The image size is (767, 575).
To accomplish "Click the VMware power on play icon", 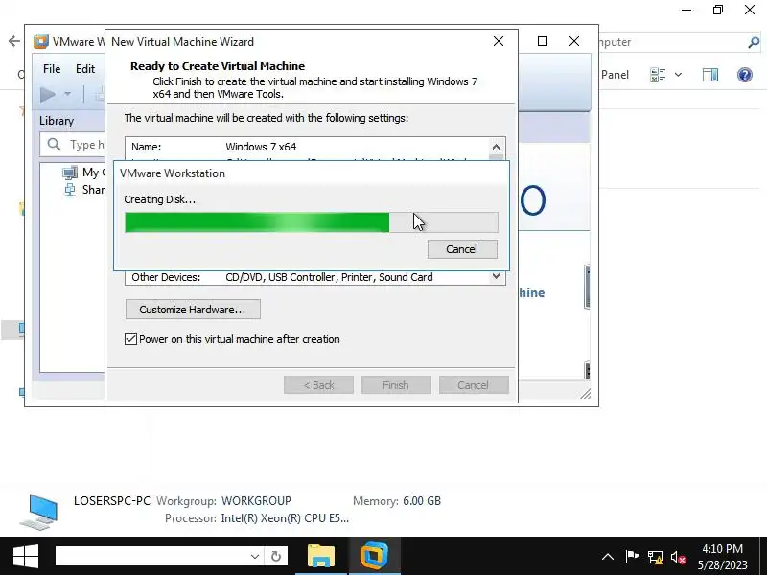I will (x=47, y=94).
